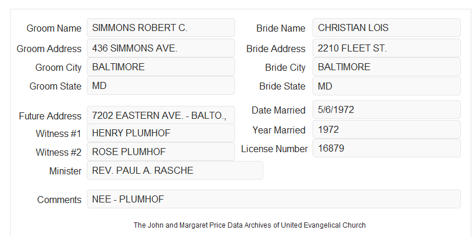Click the Comments field NEE - PLUMHOF

tap(274, 199)
